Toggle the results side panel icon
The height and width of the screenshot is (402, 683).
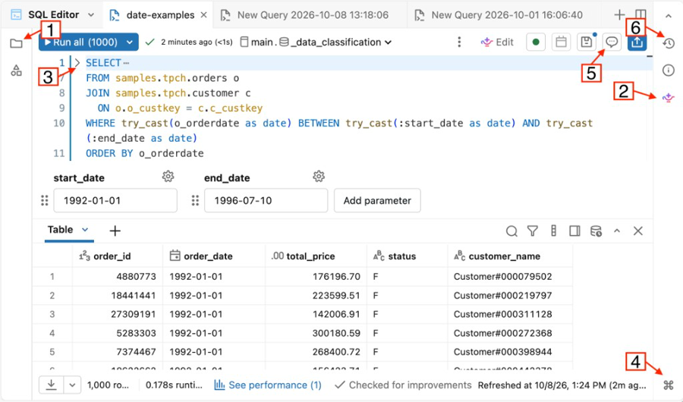[574, 231]
